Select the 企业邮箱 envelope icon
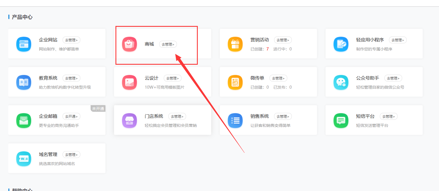The width and height of the screenshot is (439, 191). [x=24, y=121]
